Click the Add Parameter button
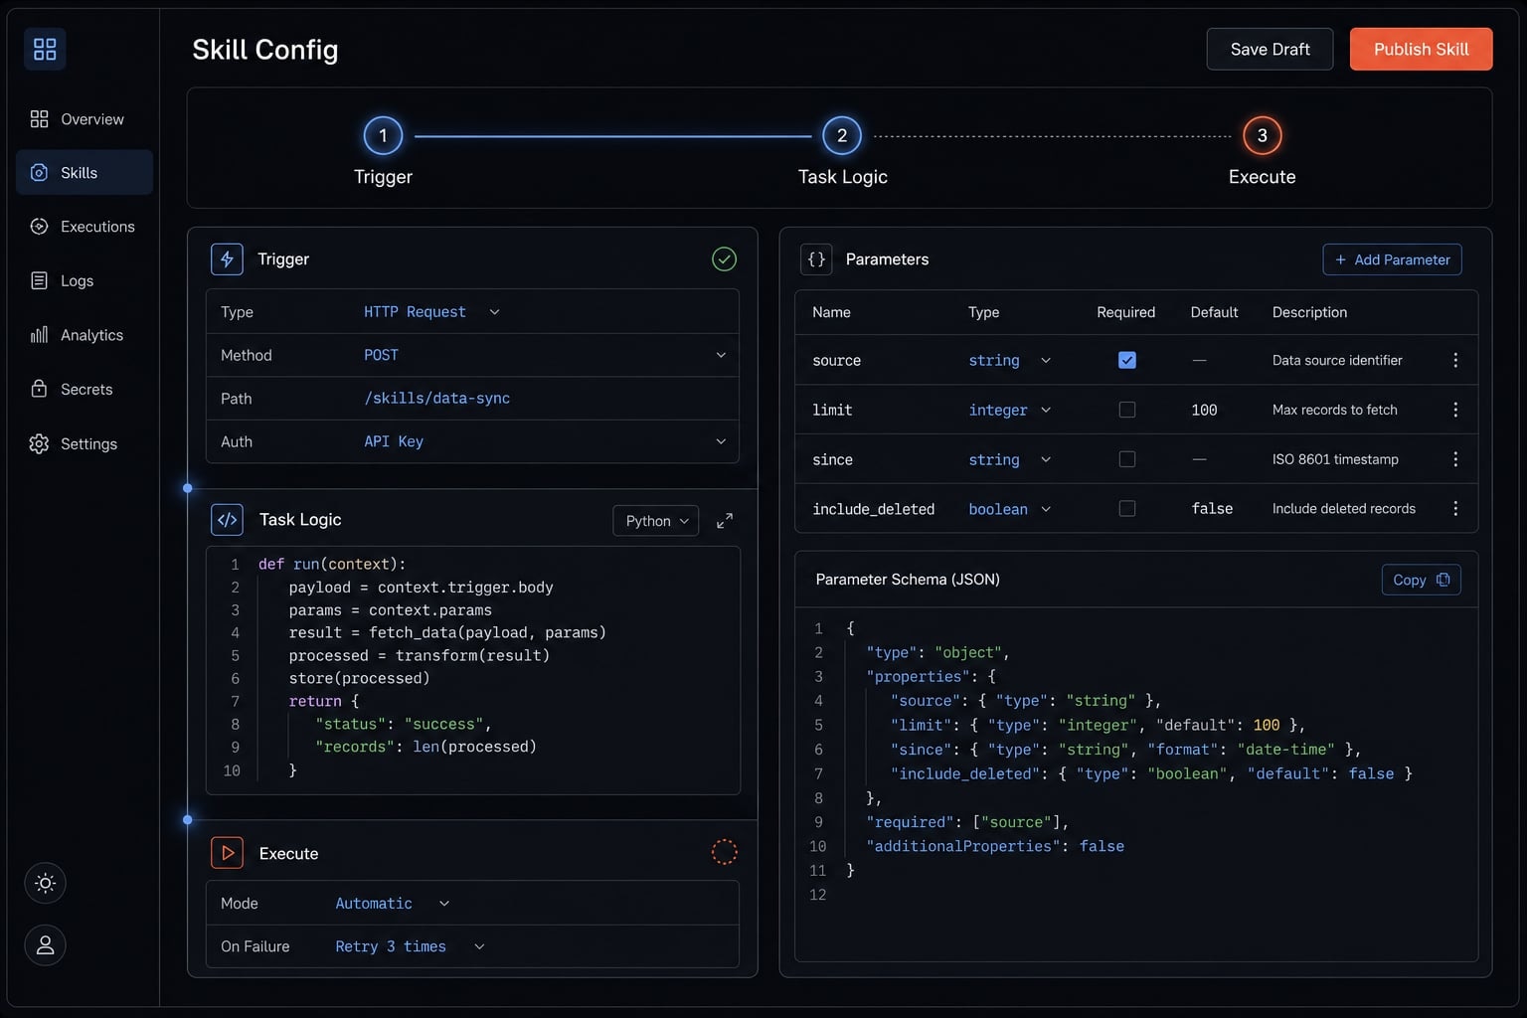1527x1018 pixels. pos(1392,259)
